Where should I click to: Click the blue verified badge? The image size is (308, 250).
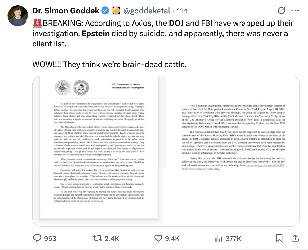[x=105, y=11]
